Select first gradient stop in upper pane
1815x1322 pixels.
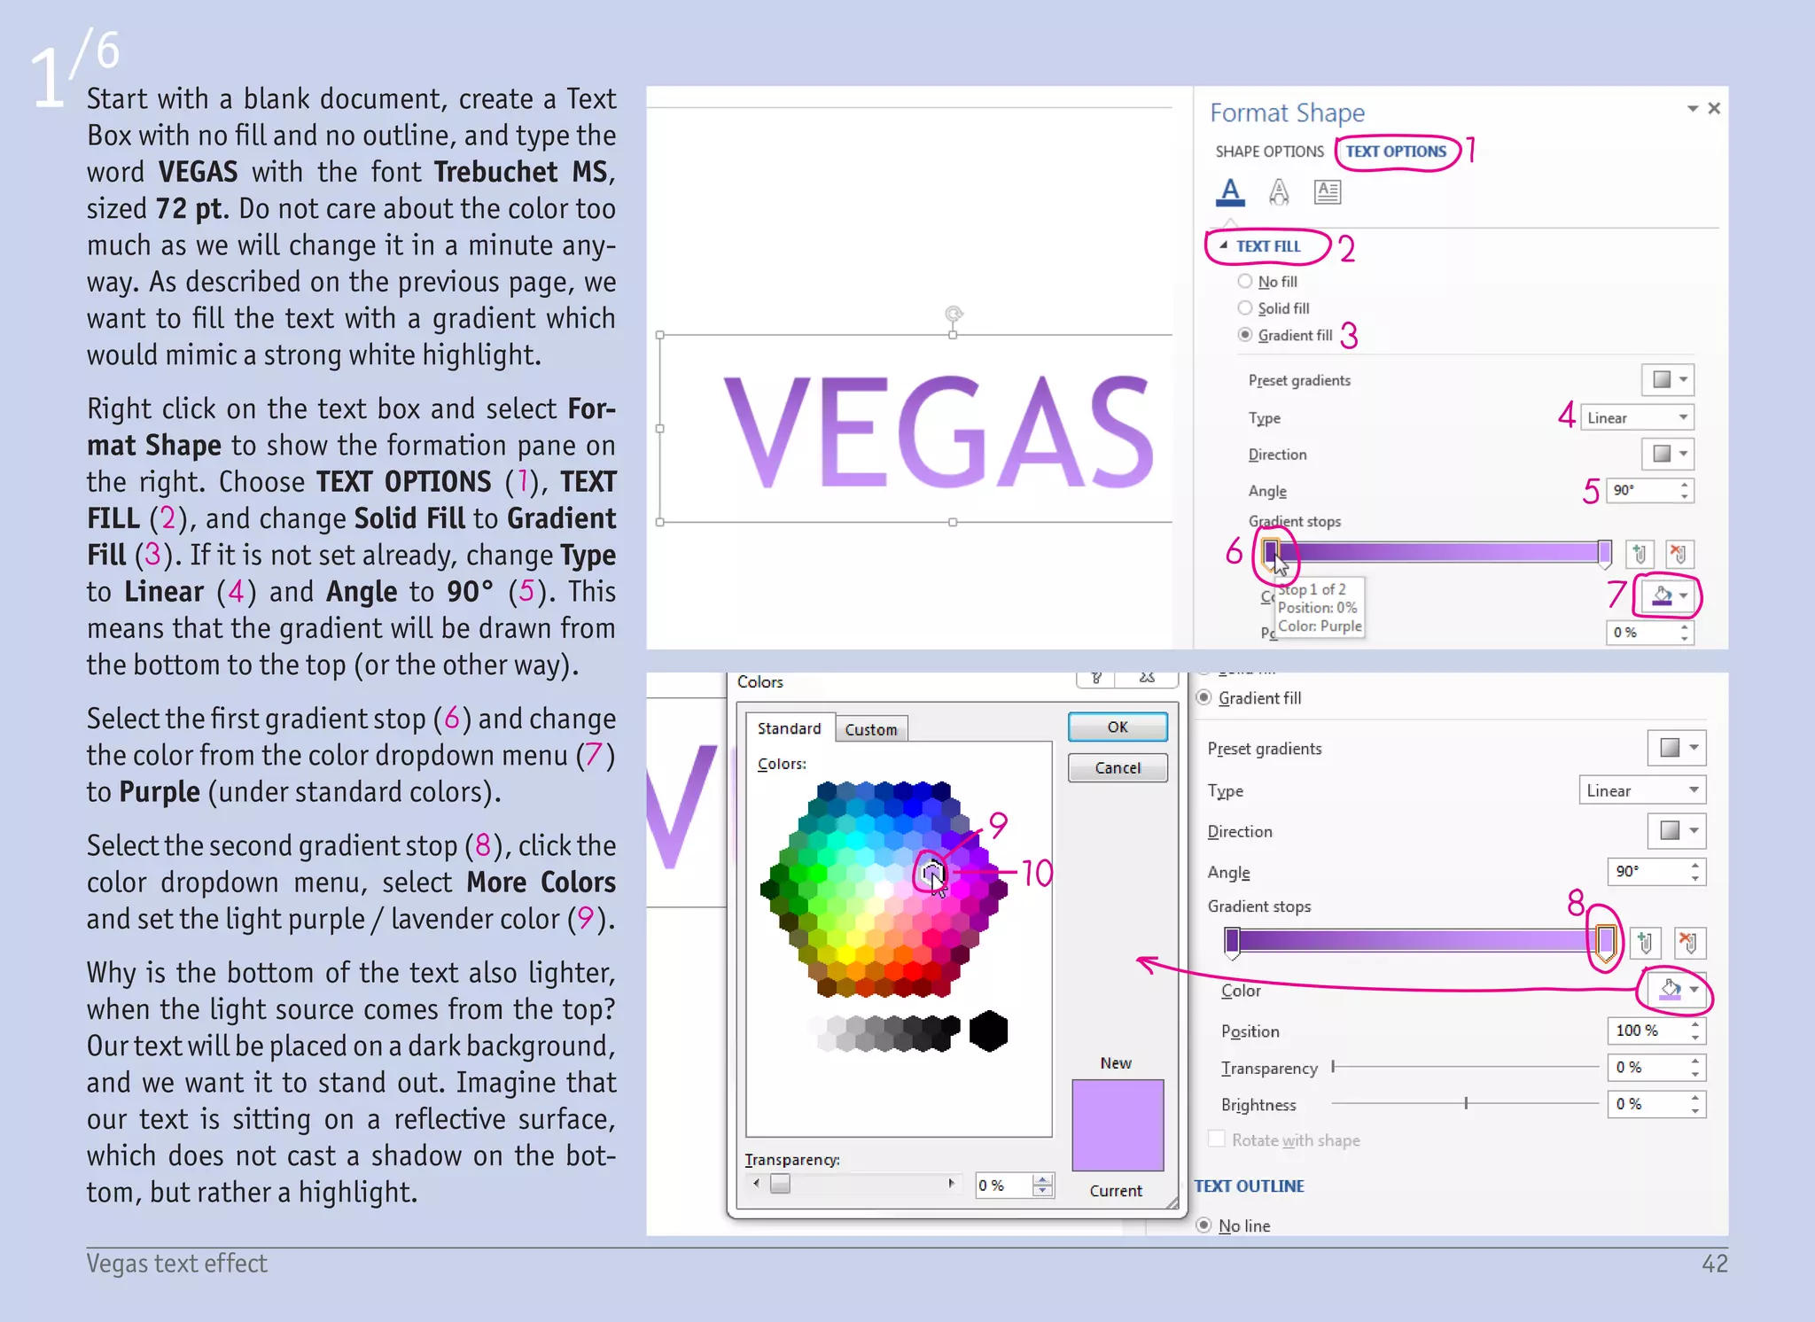(1272, 555)
